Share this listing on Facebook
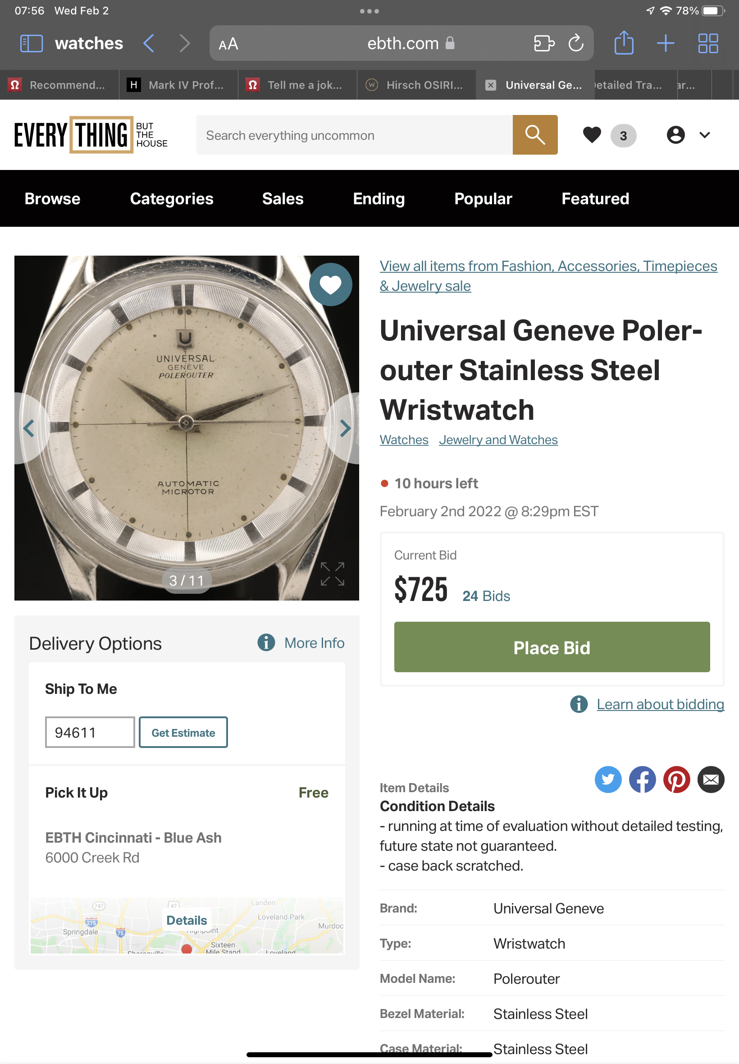 (642, 780)
